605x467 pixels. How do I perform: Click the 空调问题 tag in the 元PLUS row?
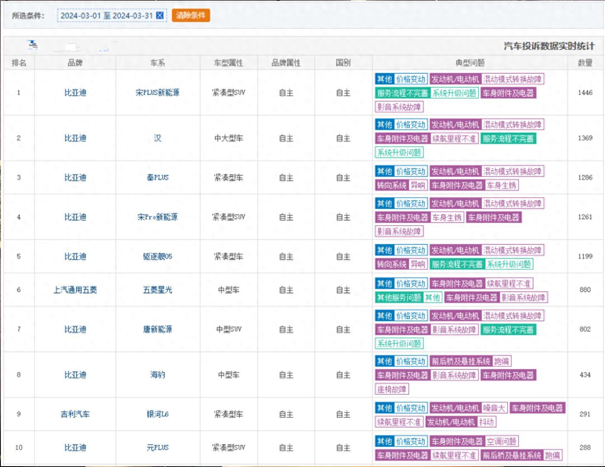[501, 441]
